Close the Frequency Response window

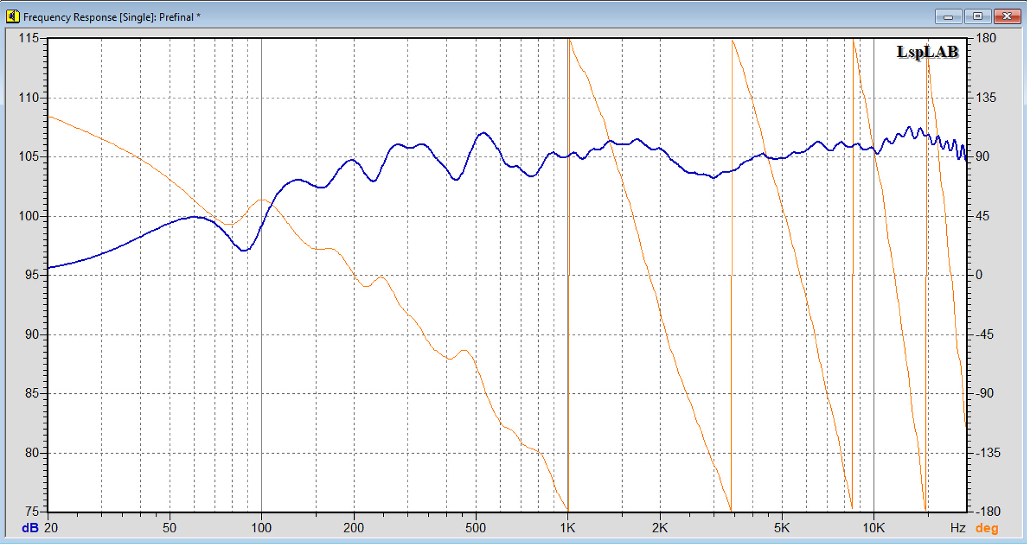[x=1007, y=17]
